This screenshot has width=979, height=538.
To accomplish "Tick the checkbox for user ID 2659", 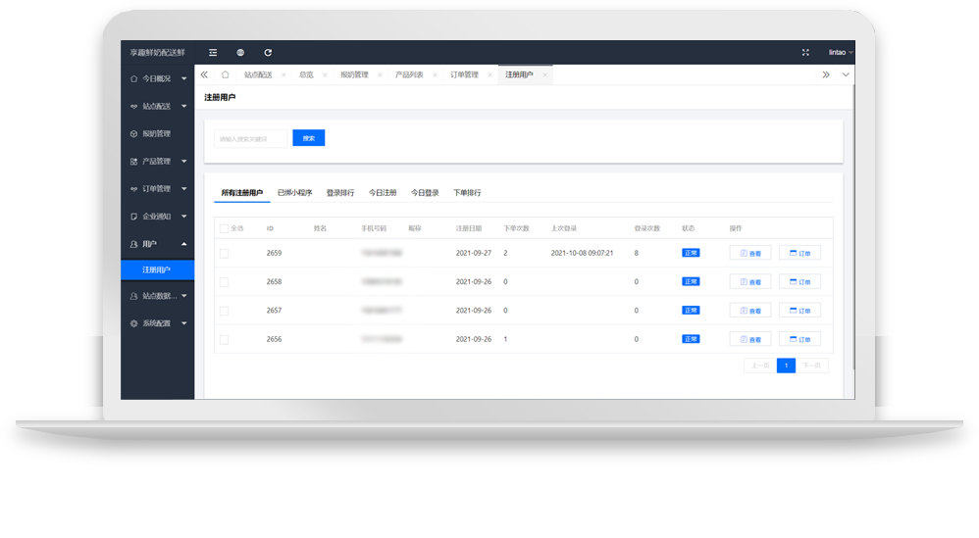I will (224, 253).
